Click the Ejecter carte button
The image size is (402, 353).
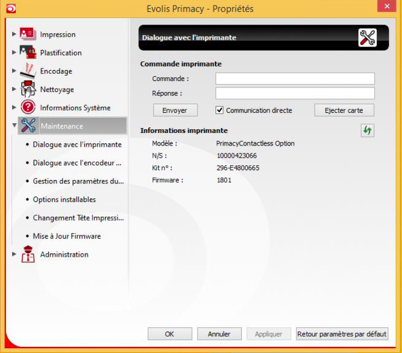click(345, 111)
